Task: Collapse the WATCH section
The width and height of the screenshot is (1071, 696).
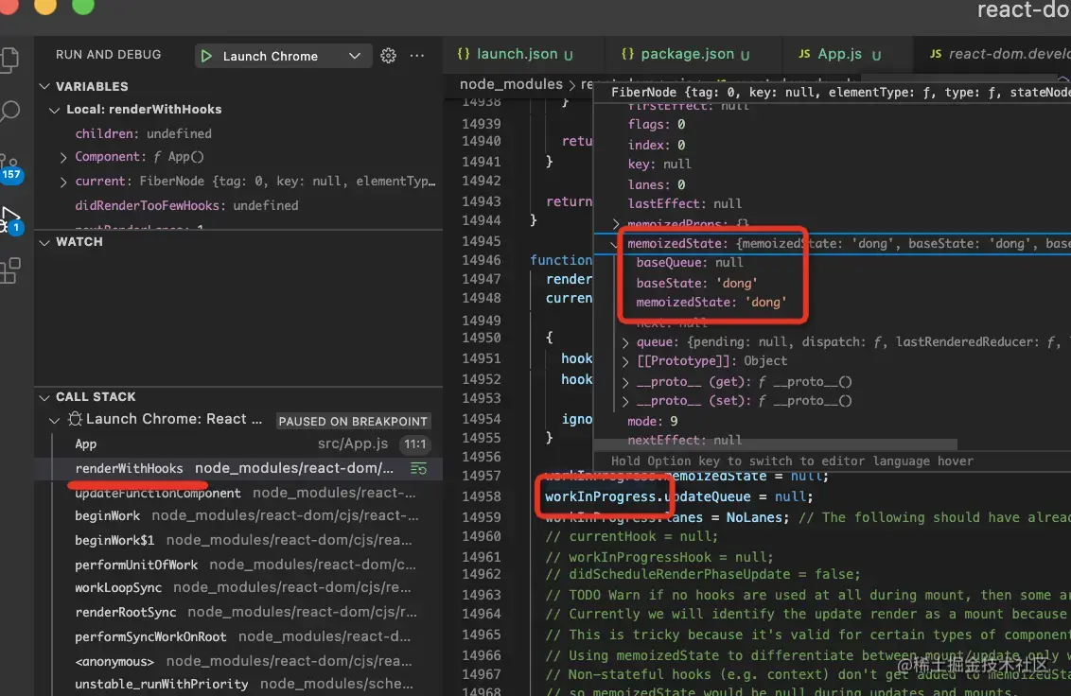Action: click(45, 242)
